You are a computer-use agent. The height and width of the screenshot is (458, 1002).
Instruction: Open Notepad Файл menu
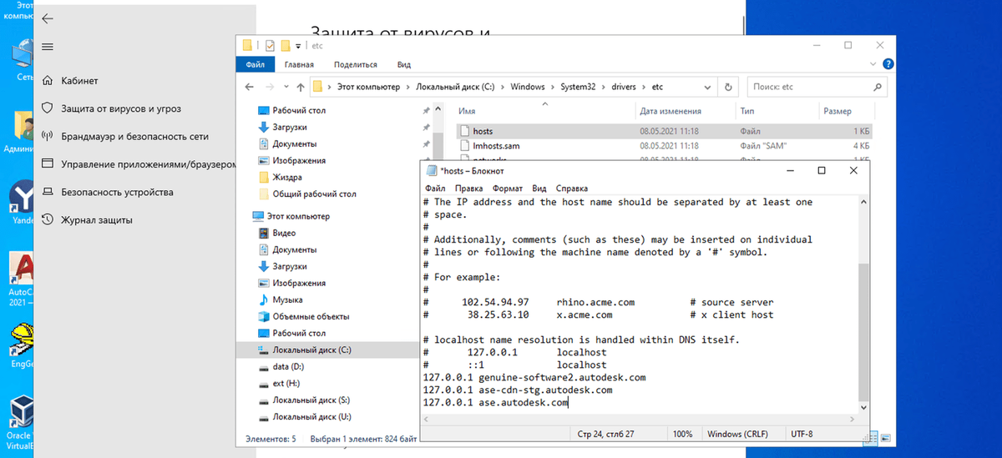[435, 189]
